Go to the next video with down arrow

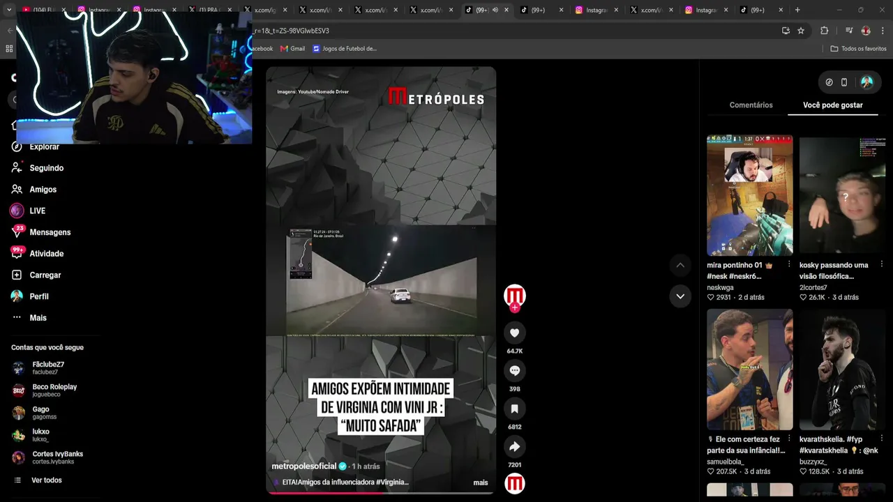pyautogui.click(x=680, y=296)
